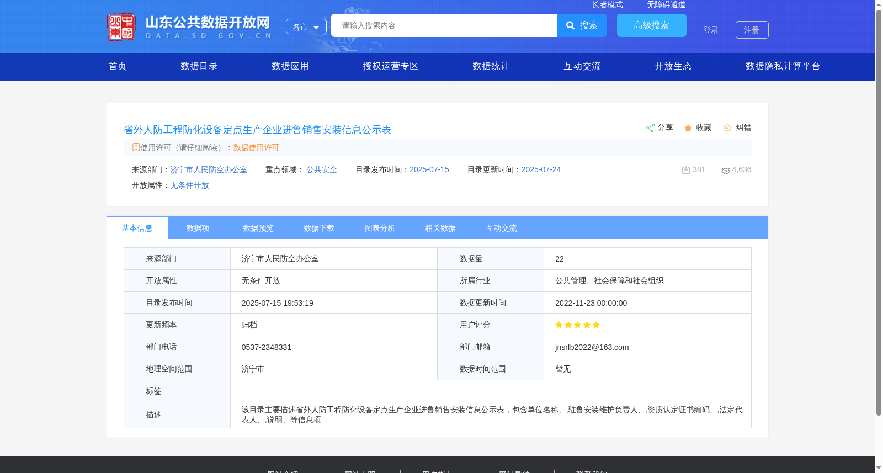
Task: Open top navigation 互动交流 menu item
Action: tap(582, 66)
